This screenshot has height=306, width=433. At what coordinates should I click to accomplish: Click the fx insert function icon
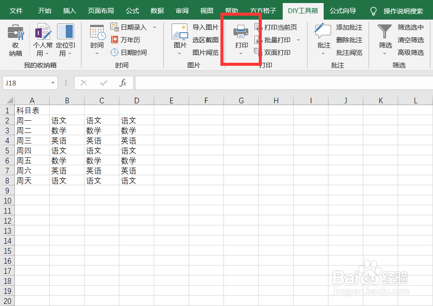(123, 83)
